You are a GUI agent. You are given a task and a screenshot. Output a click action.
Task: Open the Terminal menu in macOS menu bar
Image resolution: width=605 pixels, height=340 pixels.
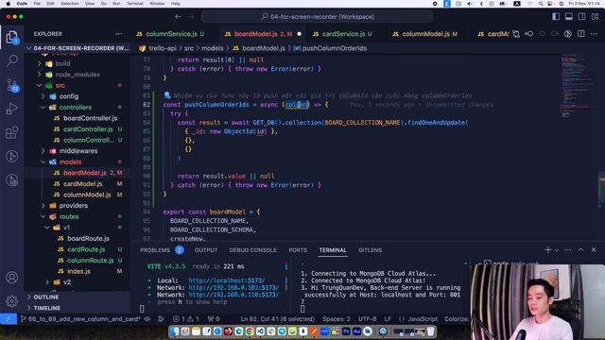click(x=134, y=4)
